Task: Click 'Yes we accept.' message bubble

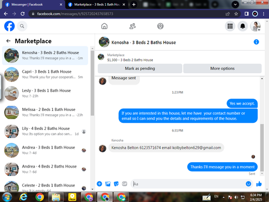Action: (x=242, y=103)
